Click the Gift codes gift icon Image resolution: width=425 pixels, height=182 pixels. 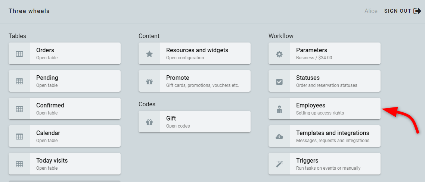click(x=149, y=122)
